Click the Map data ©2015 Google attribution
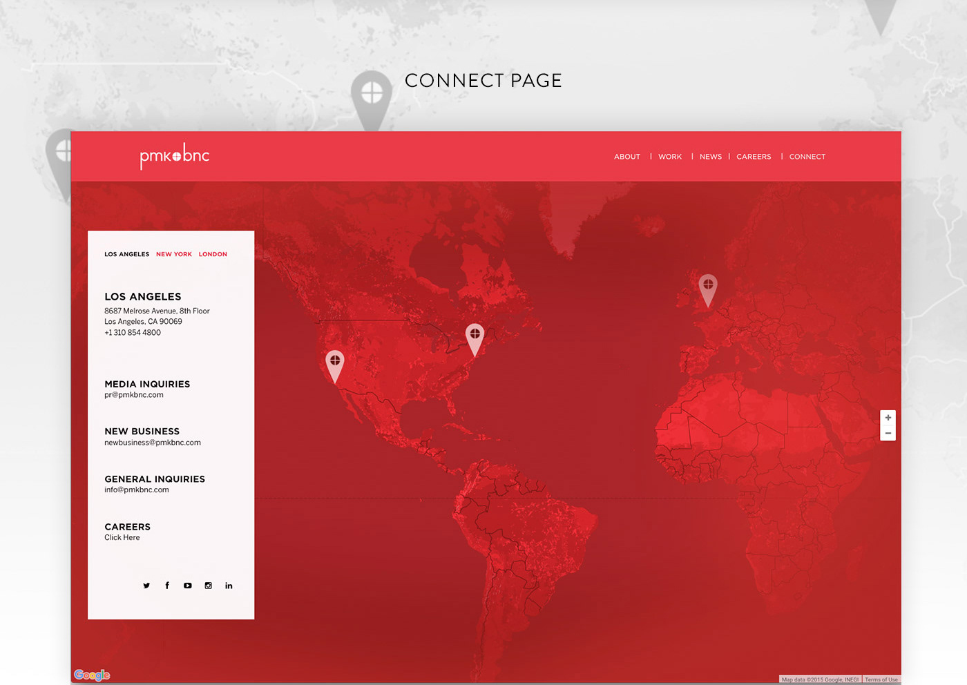This screenshot has width=967, height=685. [x=820, y=679]
